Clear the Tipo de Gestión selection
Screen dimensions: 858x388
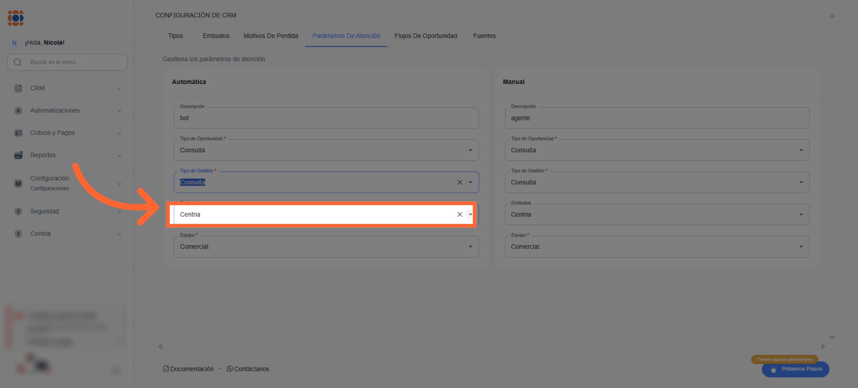[x=459, y=182]
